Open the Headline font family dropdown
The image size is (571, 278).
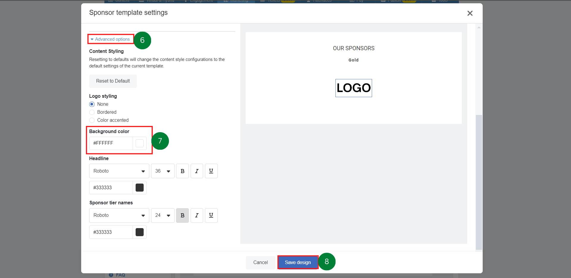tap(119, 171)
